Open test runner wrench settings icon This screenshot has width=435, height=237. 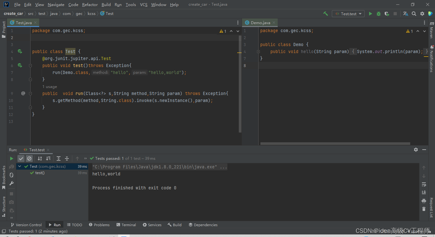point(11,183)
